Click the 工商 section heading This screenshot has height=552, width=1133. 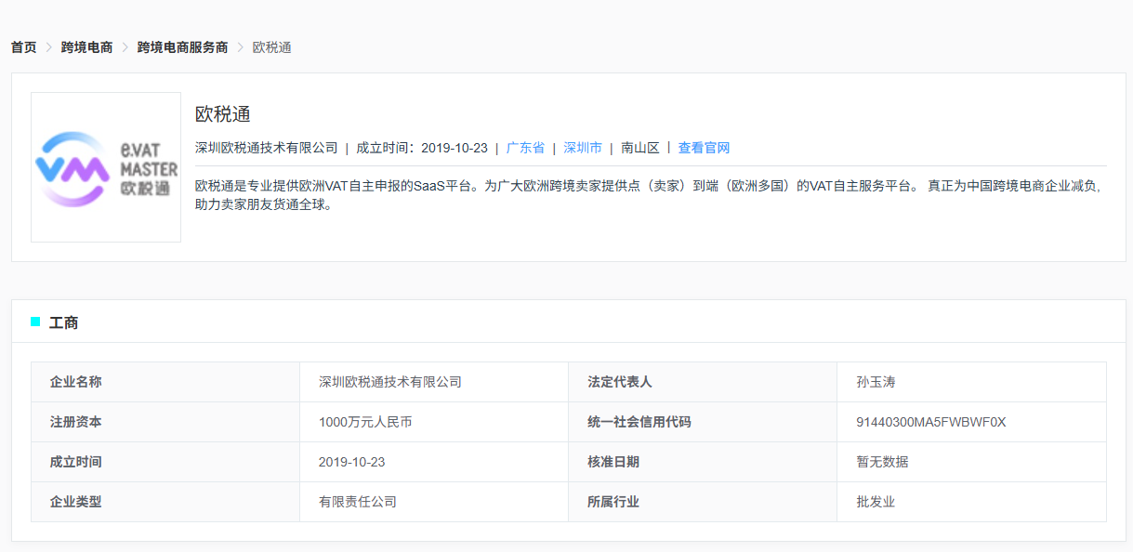click(63, 322)
